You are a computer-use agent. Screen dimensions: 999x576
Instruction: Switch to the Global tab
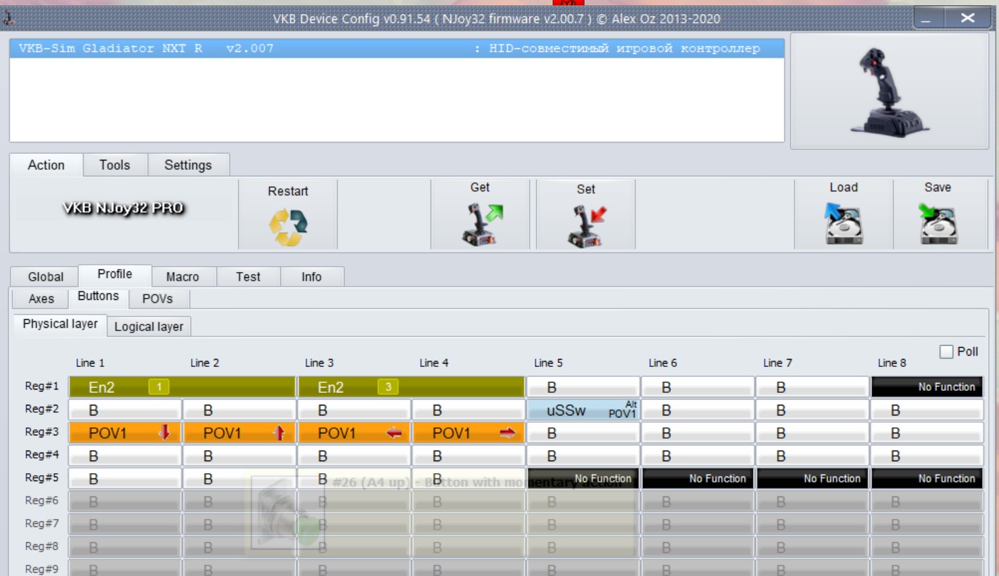[x=45, y=277]
